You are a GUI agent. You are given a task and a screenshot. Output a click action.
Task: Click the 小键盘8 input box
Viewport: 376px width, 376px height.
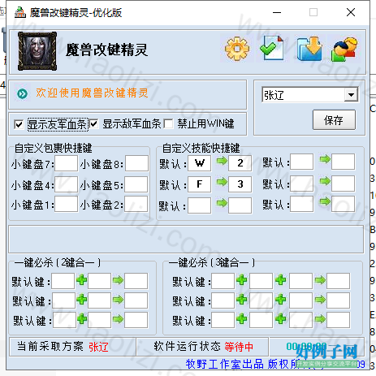(x=136, y=163)
